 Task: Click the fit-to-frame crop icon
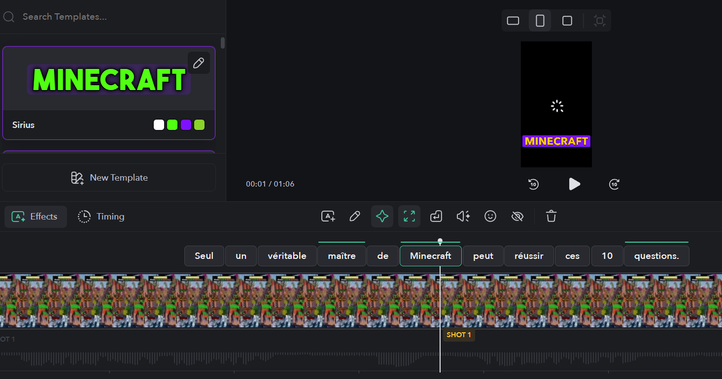tap(599, 21)
